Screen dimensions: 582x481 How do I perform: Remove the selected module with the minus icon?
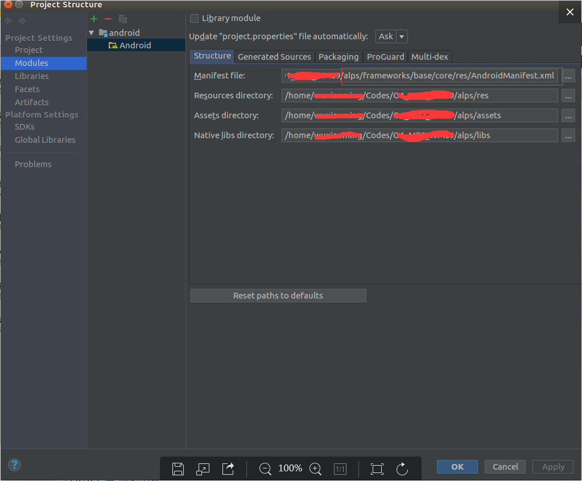point(108,18)
